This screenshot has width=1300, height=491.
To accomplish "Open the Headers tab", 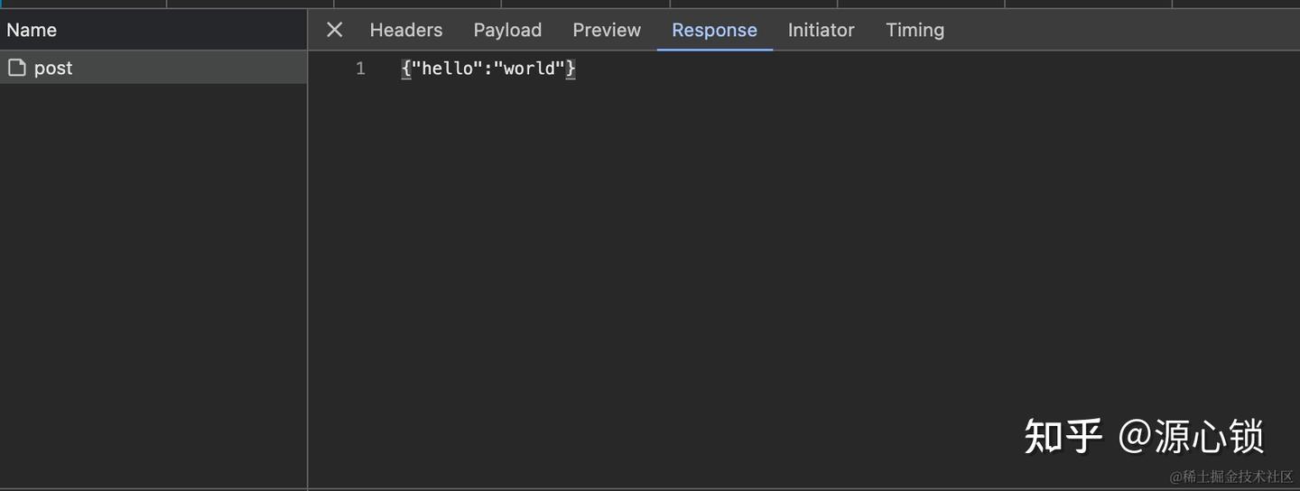I will click(x=406, y=30).
